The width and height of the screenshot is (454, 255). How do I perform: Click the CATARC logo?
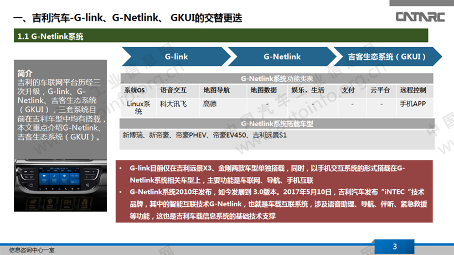tap(420, 17)
